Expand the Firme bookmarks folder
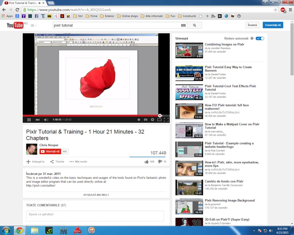The image size is (294, 235). tap(92, 16)
